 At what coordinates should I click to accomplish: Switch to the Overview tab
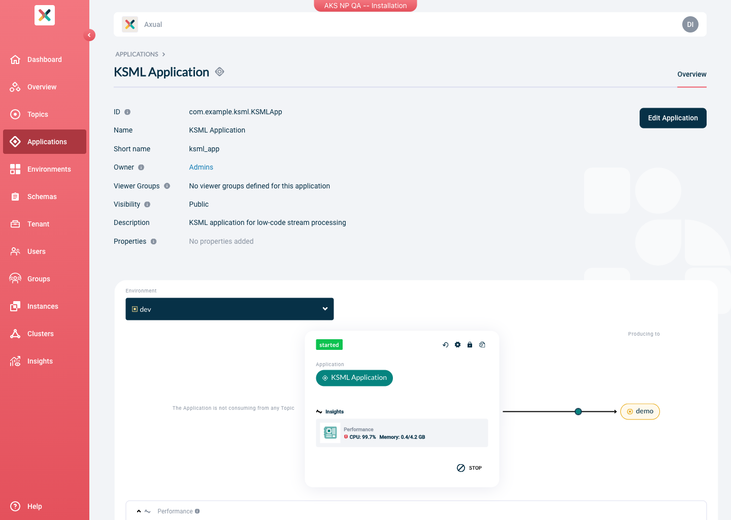691,74
